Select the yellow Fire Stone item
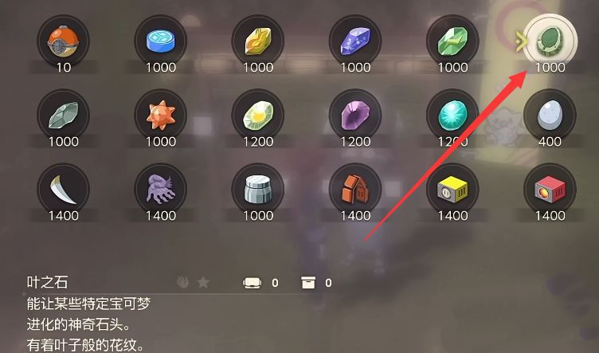The width and height of the screenshot is (599, 353). coord(258,41)
